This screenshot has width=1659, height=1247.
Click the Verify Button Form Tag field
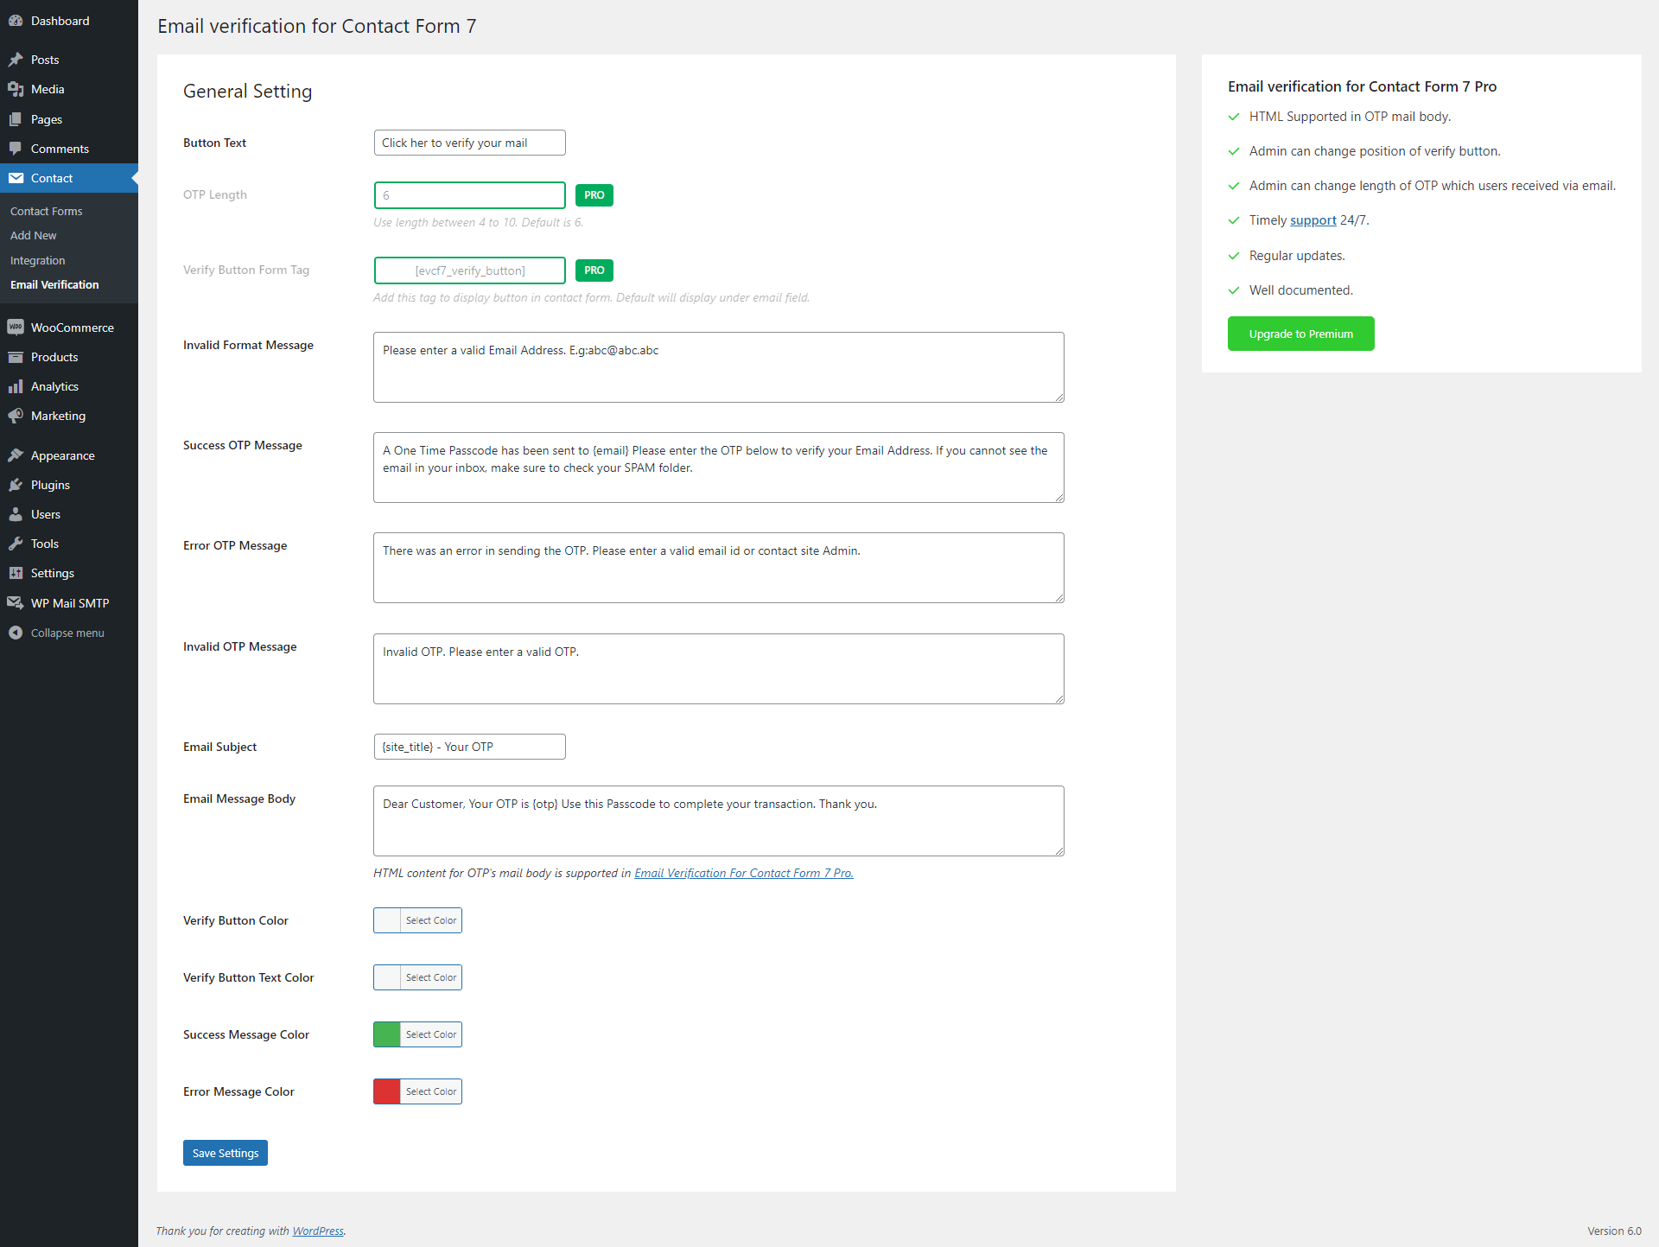click(470, 270)
